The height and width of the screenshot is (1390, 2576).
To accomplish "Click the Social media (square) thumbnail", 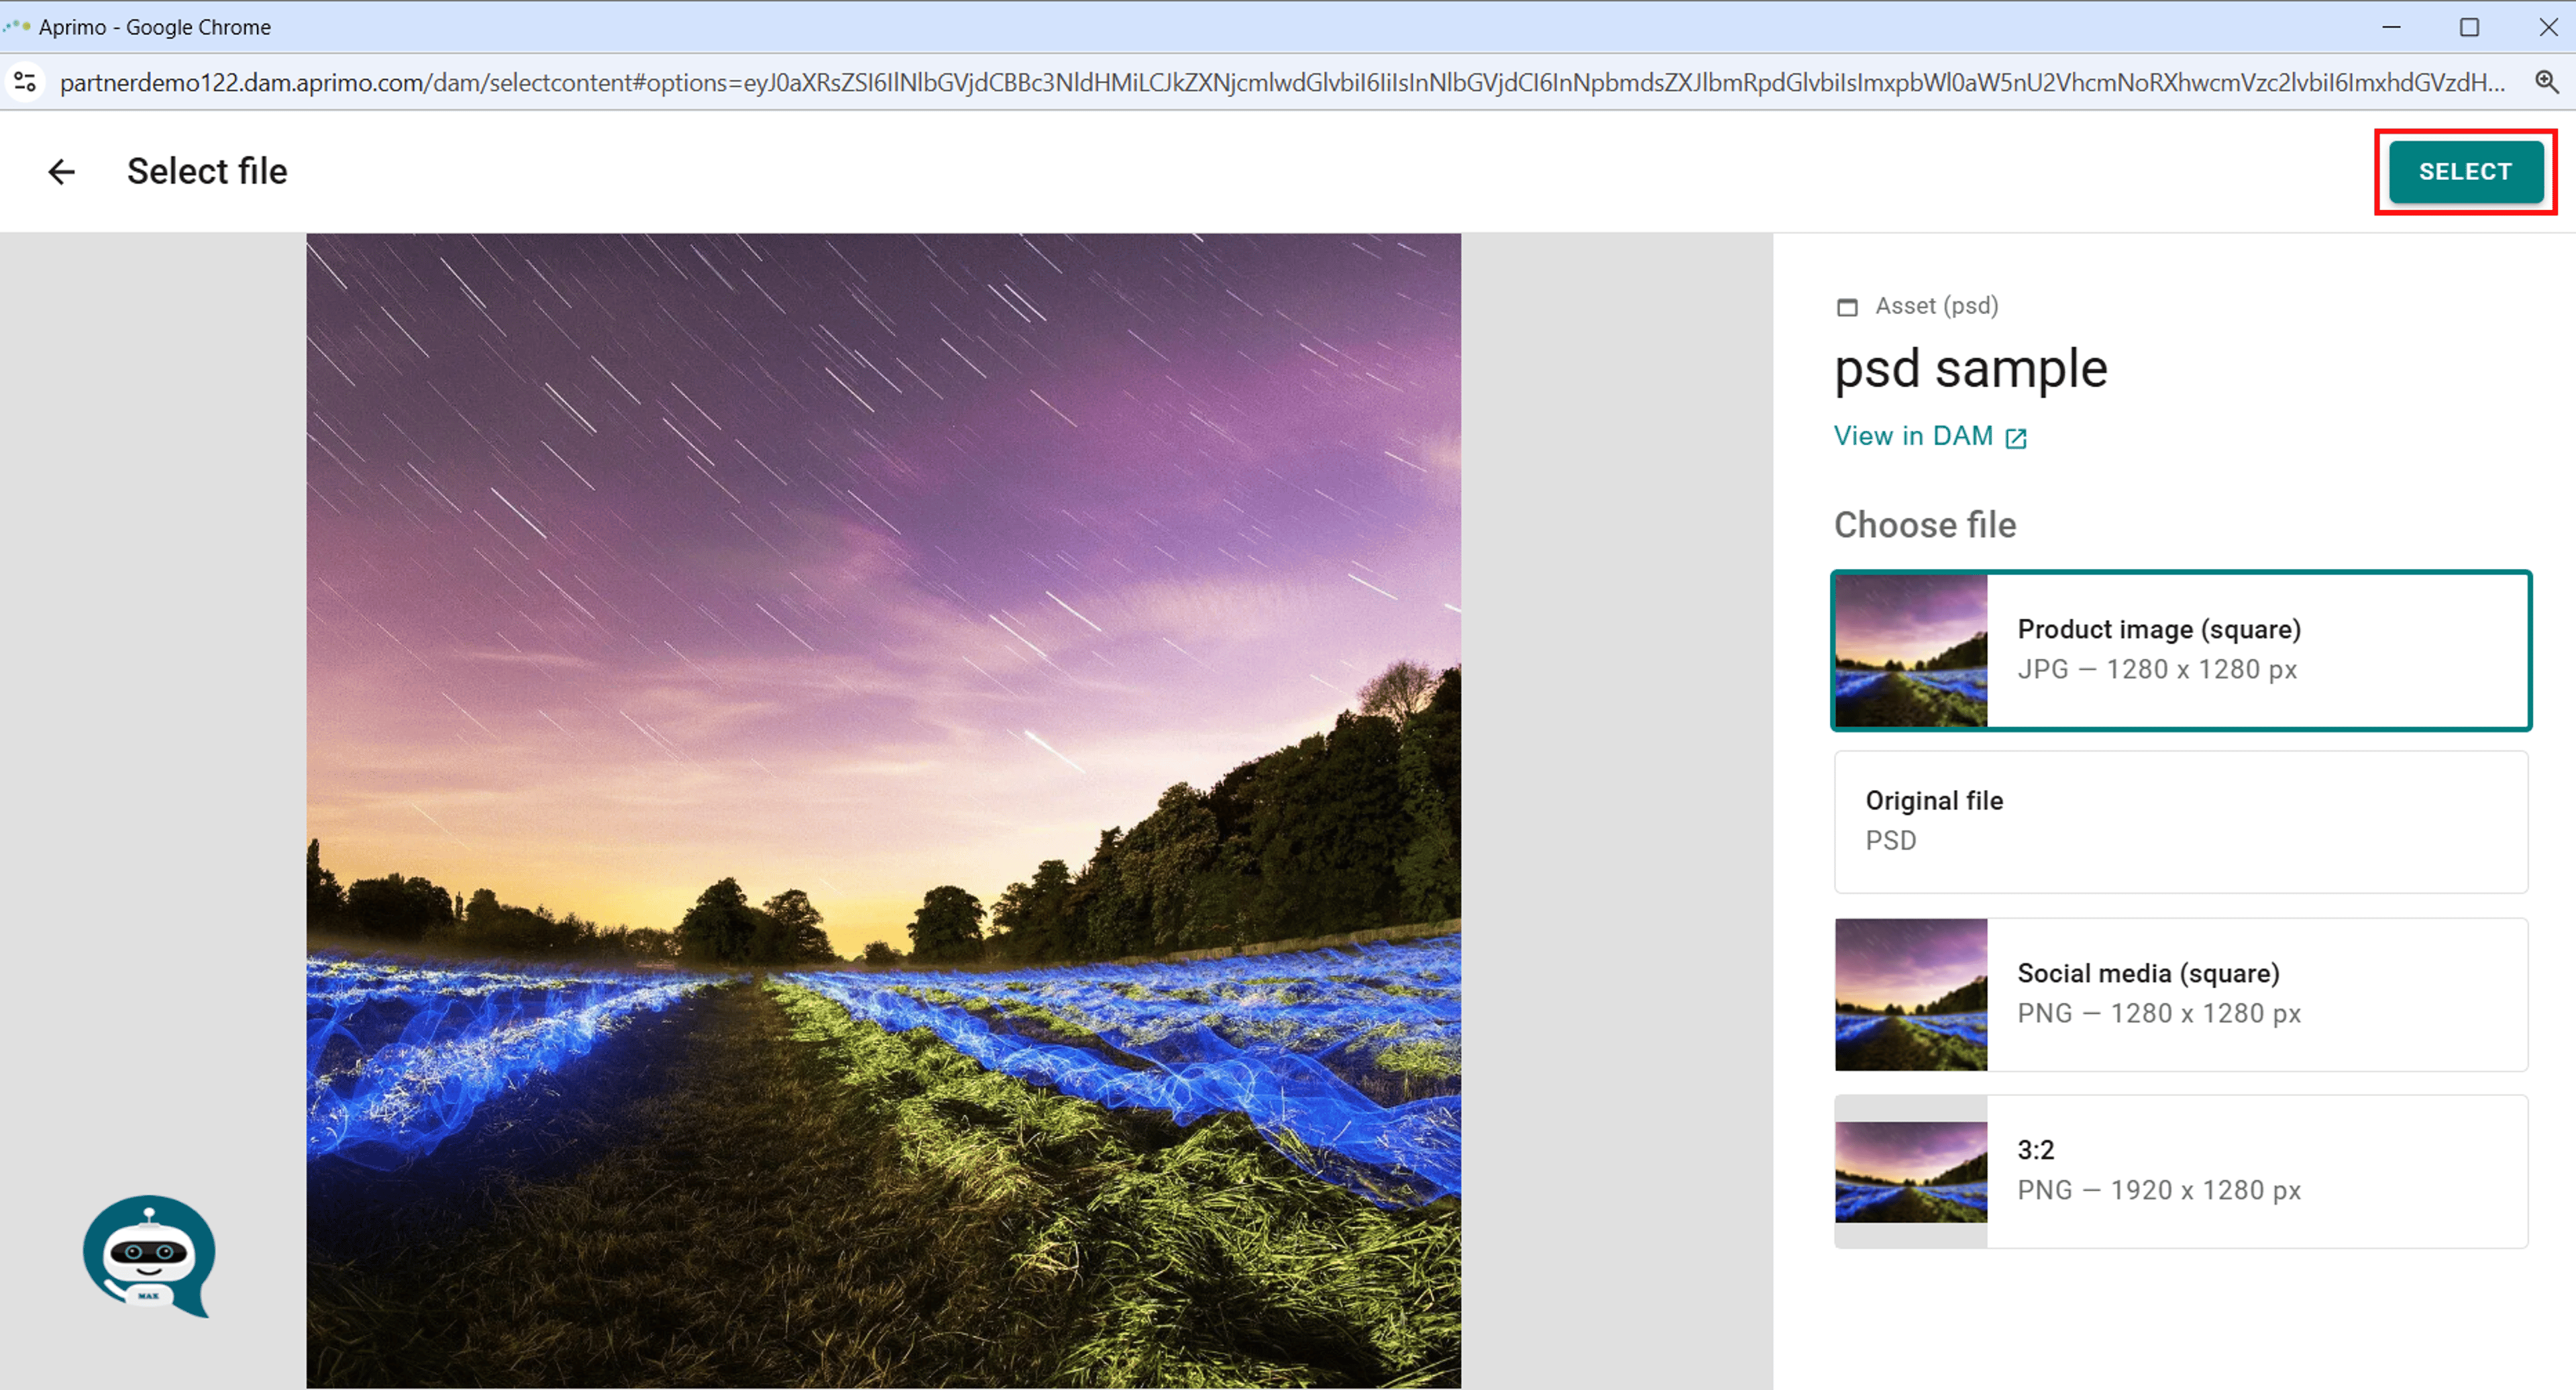I will 1911,995.
